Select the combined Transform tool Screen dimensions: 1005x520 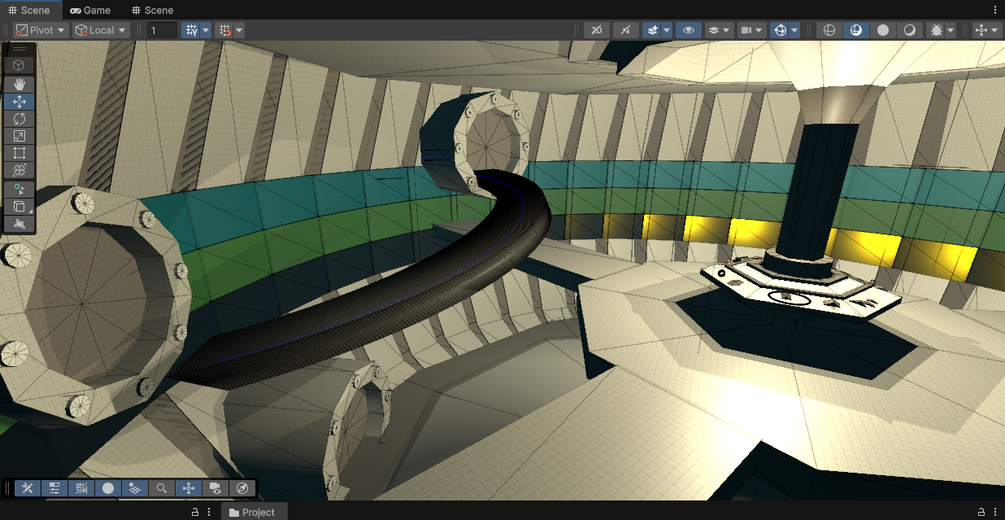20,170
